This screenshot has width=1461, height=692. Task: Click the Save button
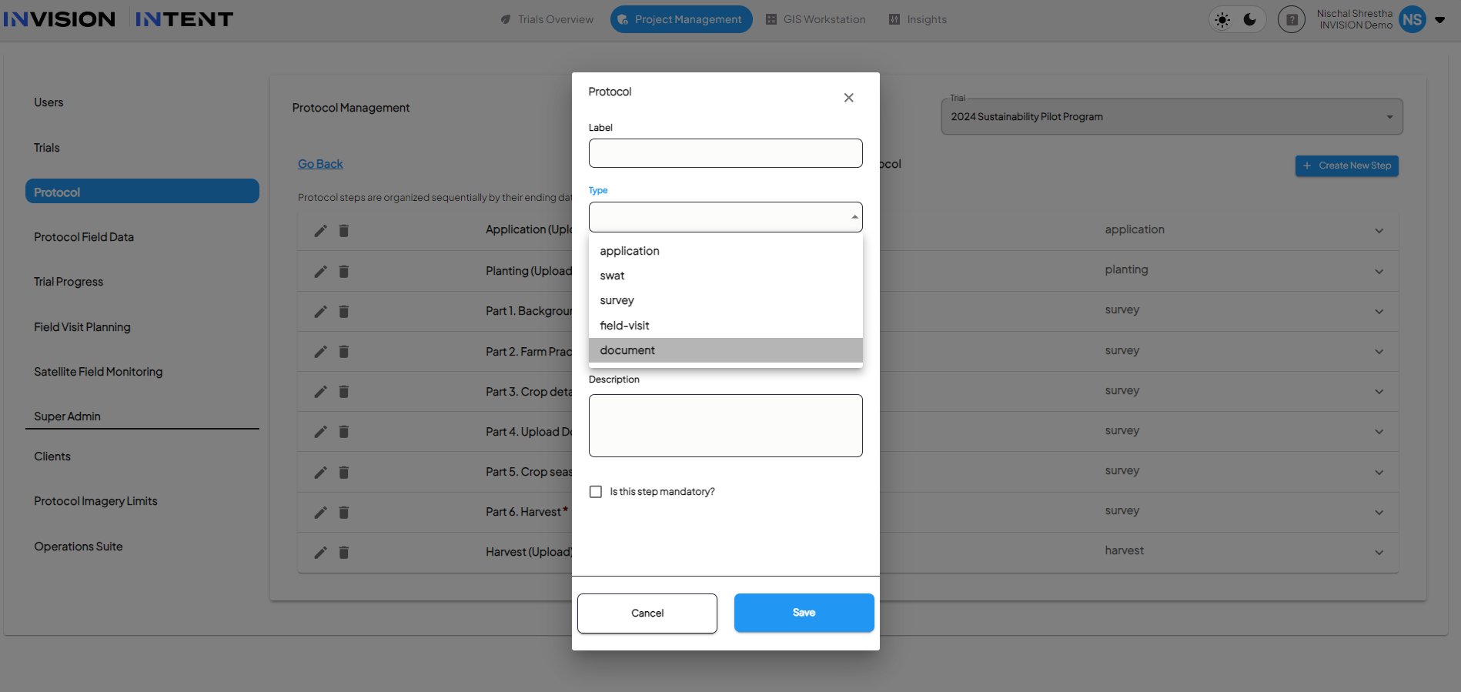pyautogui.click(x=804, y=613)
